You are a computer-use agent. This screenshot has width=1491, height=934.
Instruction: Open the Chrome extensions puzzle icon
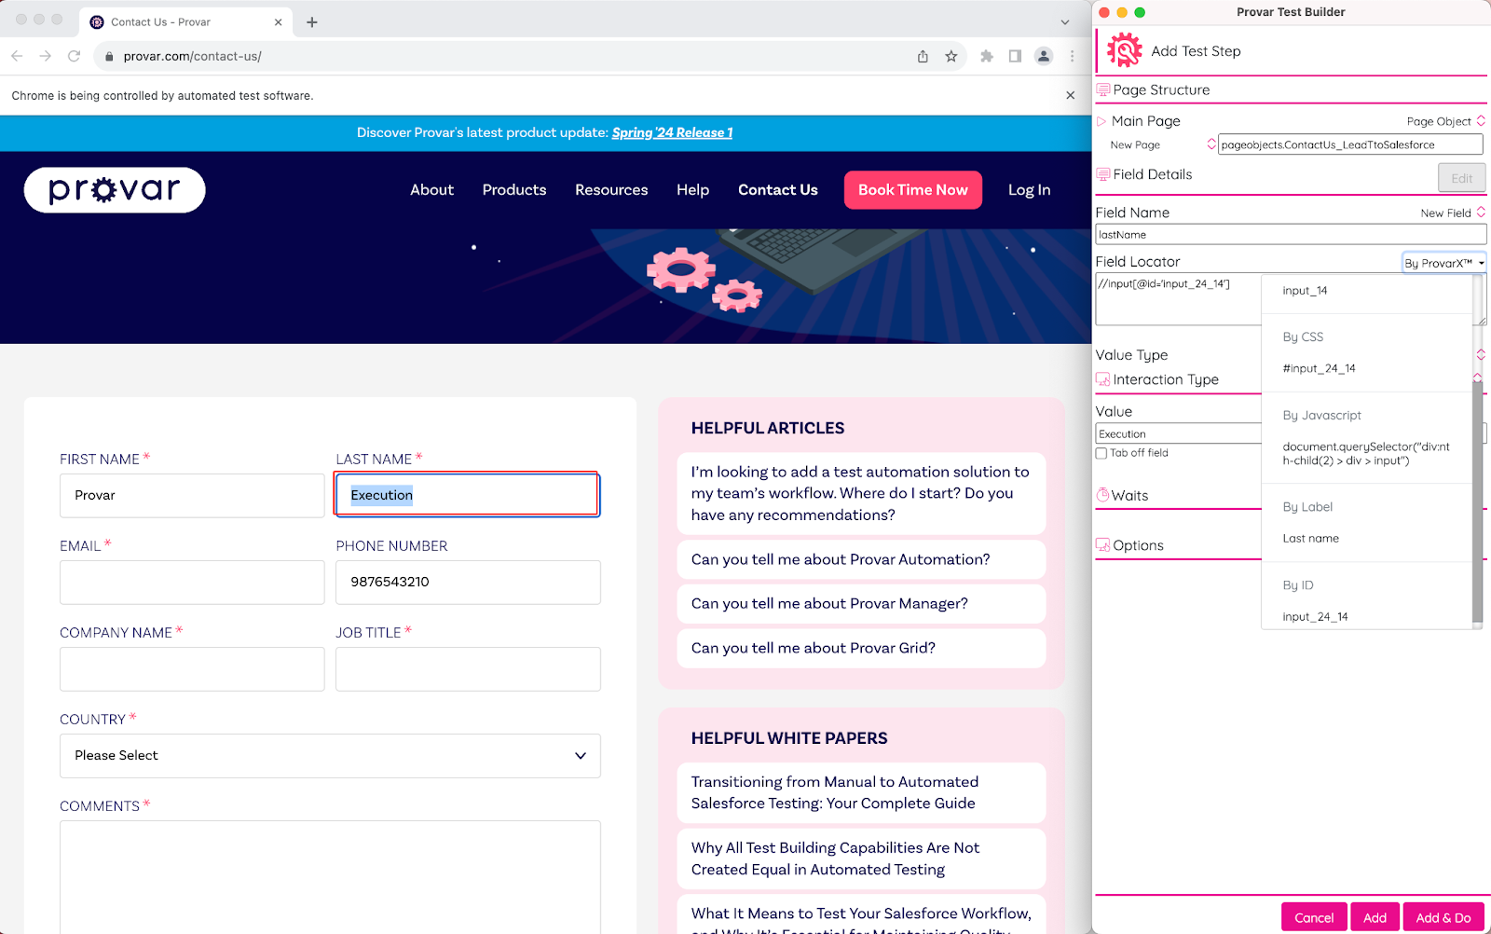pos(987,56)
